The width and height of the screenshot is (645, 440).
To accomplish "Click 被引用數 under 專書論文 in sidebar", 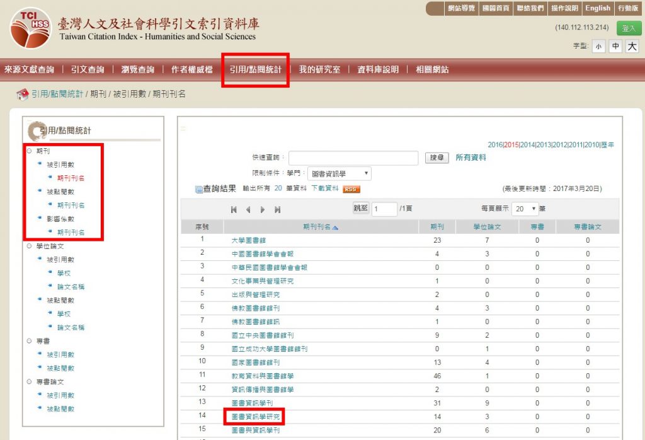I will point(60,395).
